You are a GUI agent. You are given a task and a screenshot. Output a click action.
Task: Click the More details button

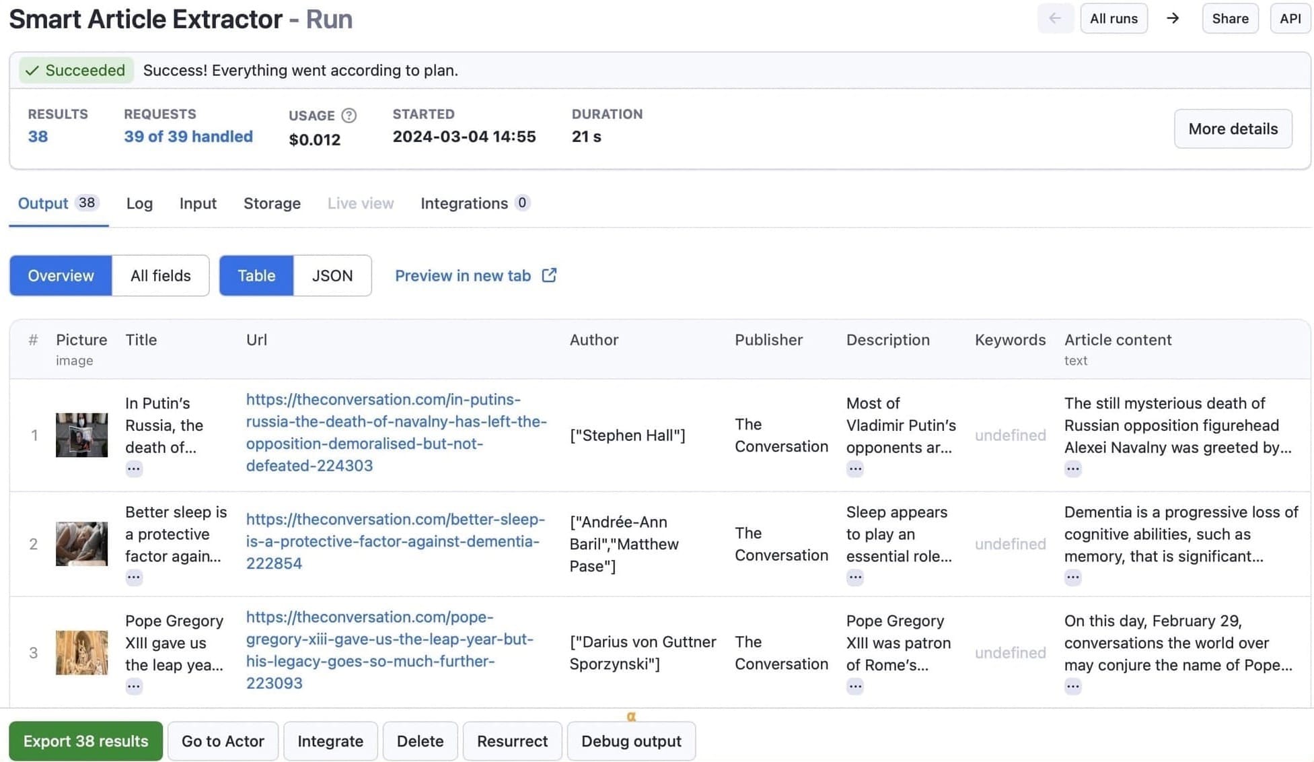[x=1233, y=129]
